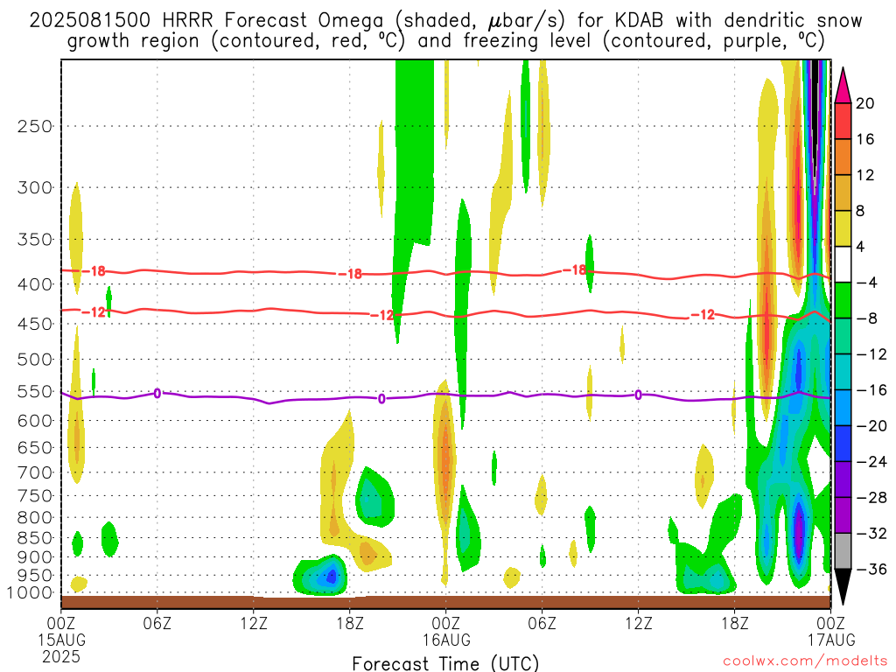
Task: Select the 2025 year label under 15AUG
Action: click(62, 656)
